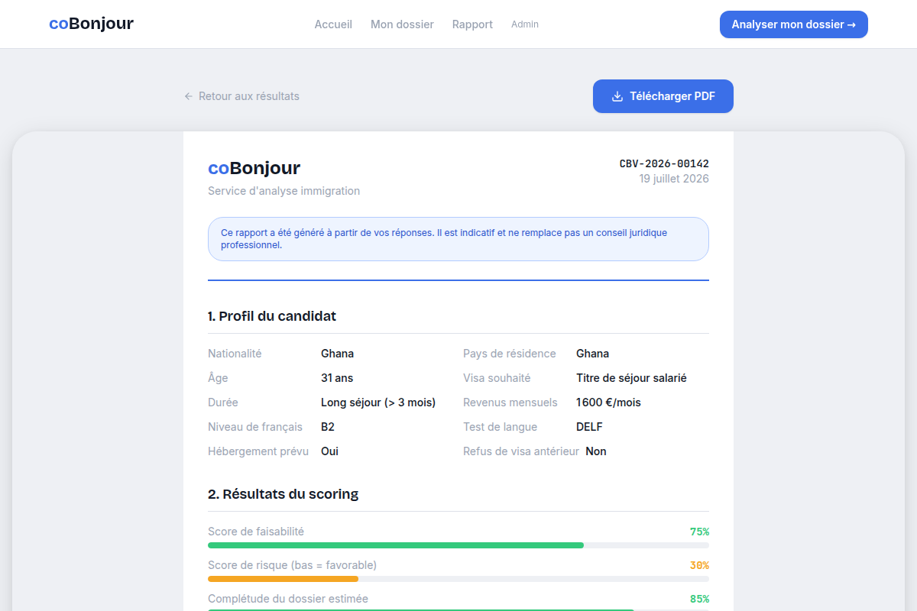917x611 pixels.
Task: Click Complétude du dossier estimée bar
Action: pyautogui.click(x=458, y=610)
